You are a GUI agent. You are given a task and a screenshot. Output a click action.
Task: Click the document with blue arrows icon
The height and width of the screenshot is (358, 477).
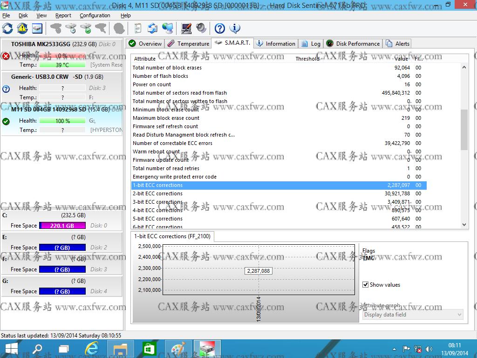(x=152, y=28)
